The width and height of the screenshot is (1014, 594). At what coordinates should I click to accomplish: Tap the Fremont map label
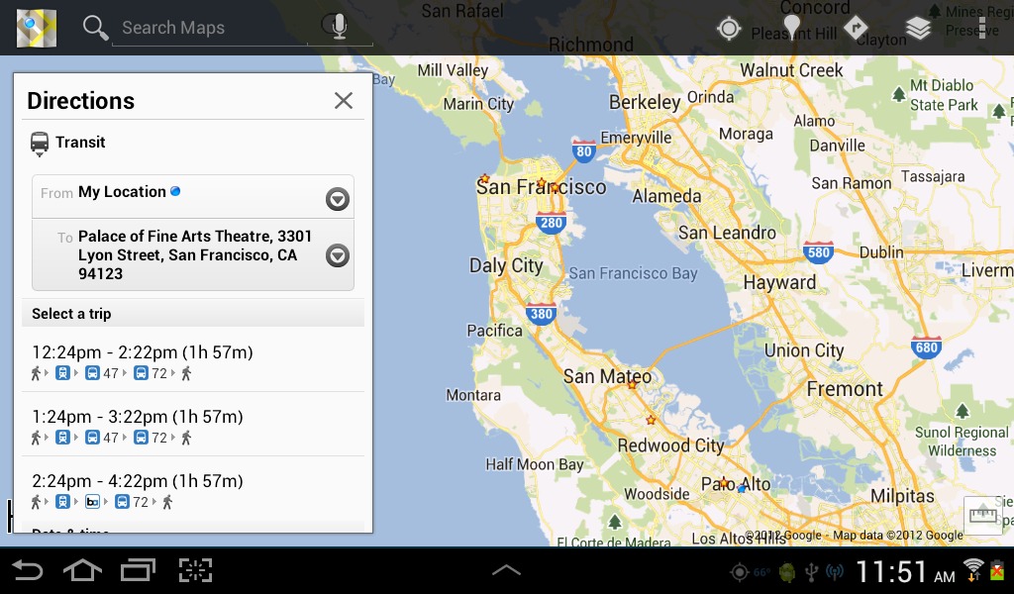pos(845,388)
